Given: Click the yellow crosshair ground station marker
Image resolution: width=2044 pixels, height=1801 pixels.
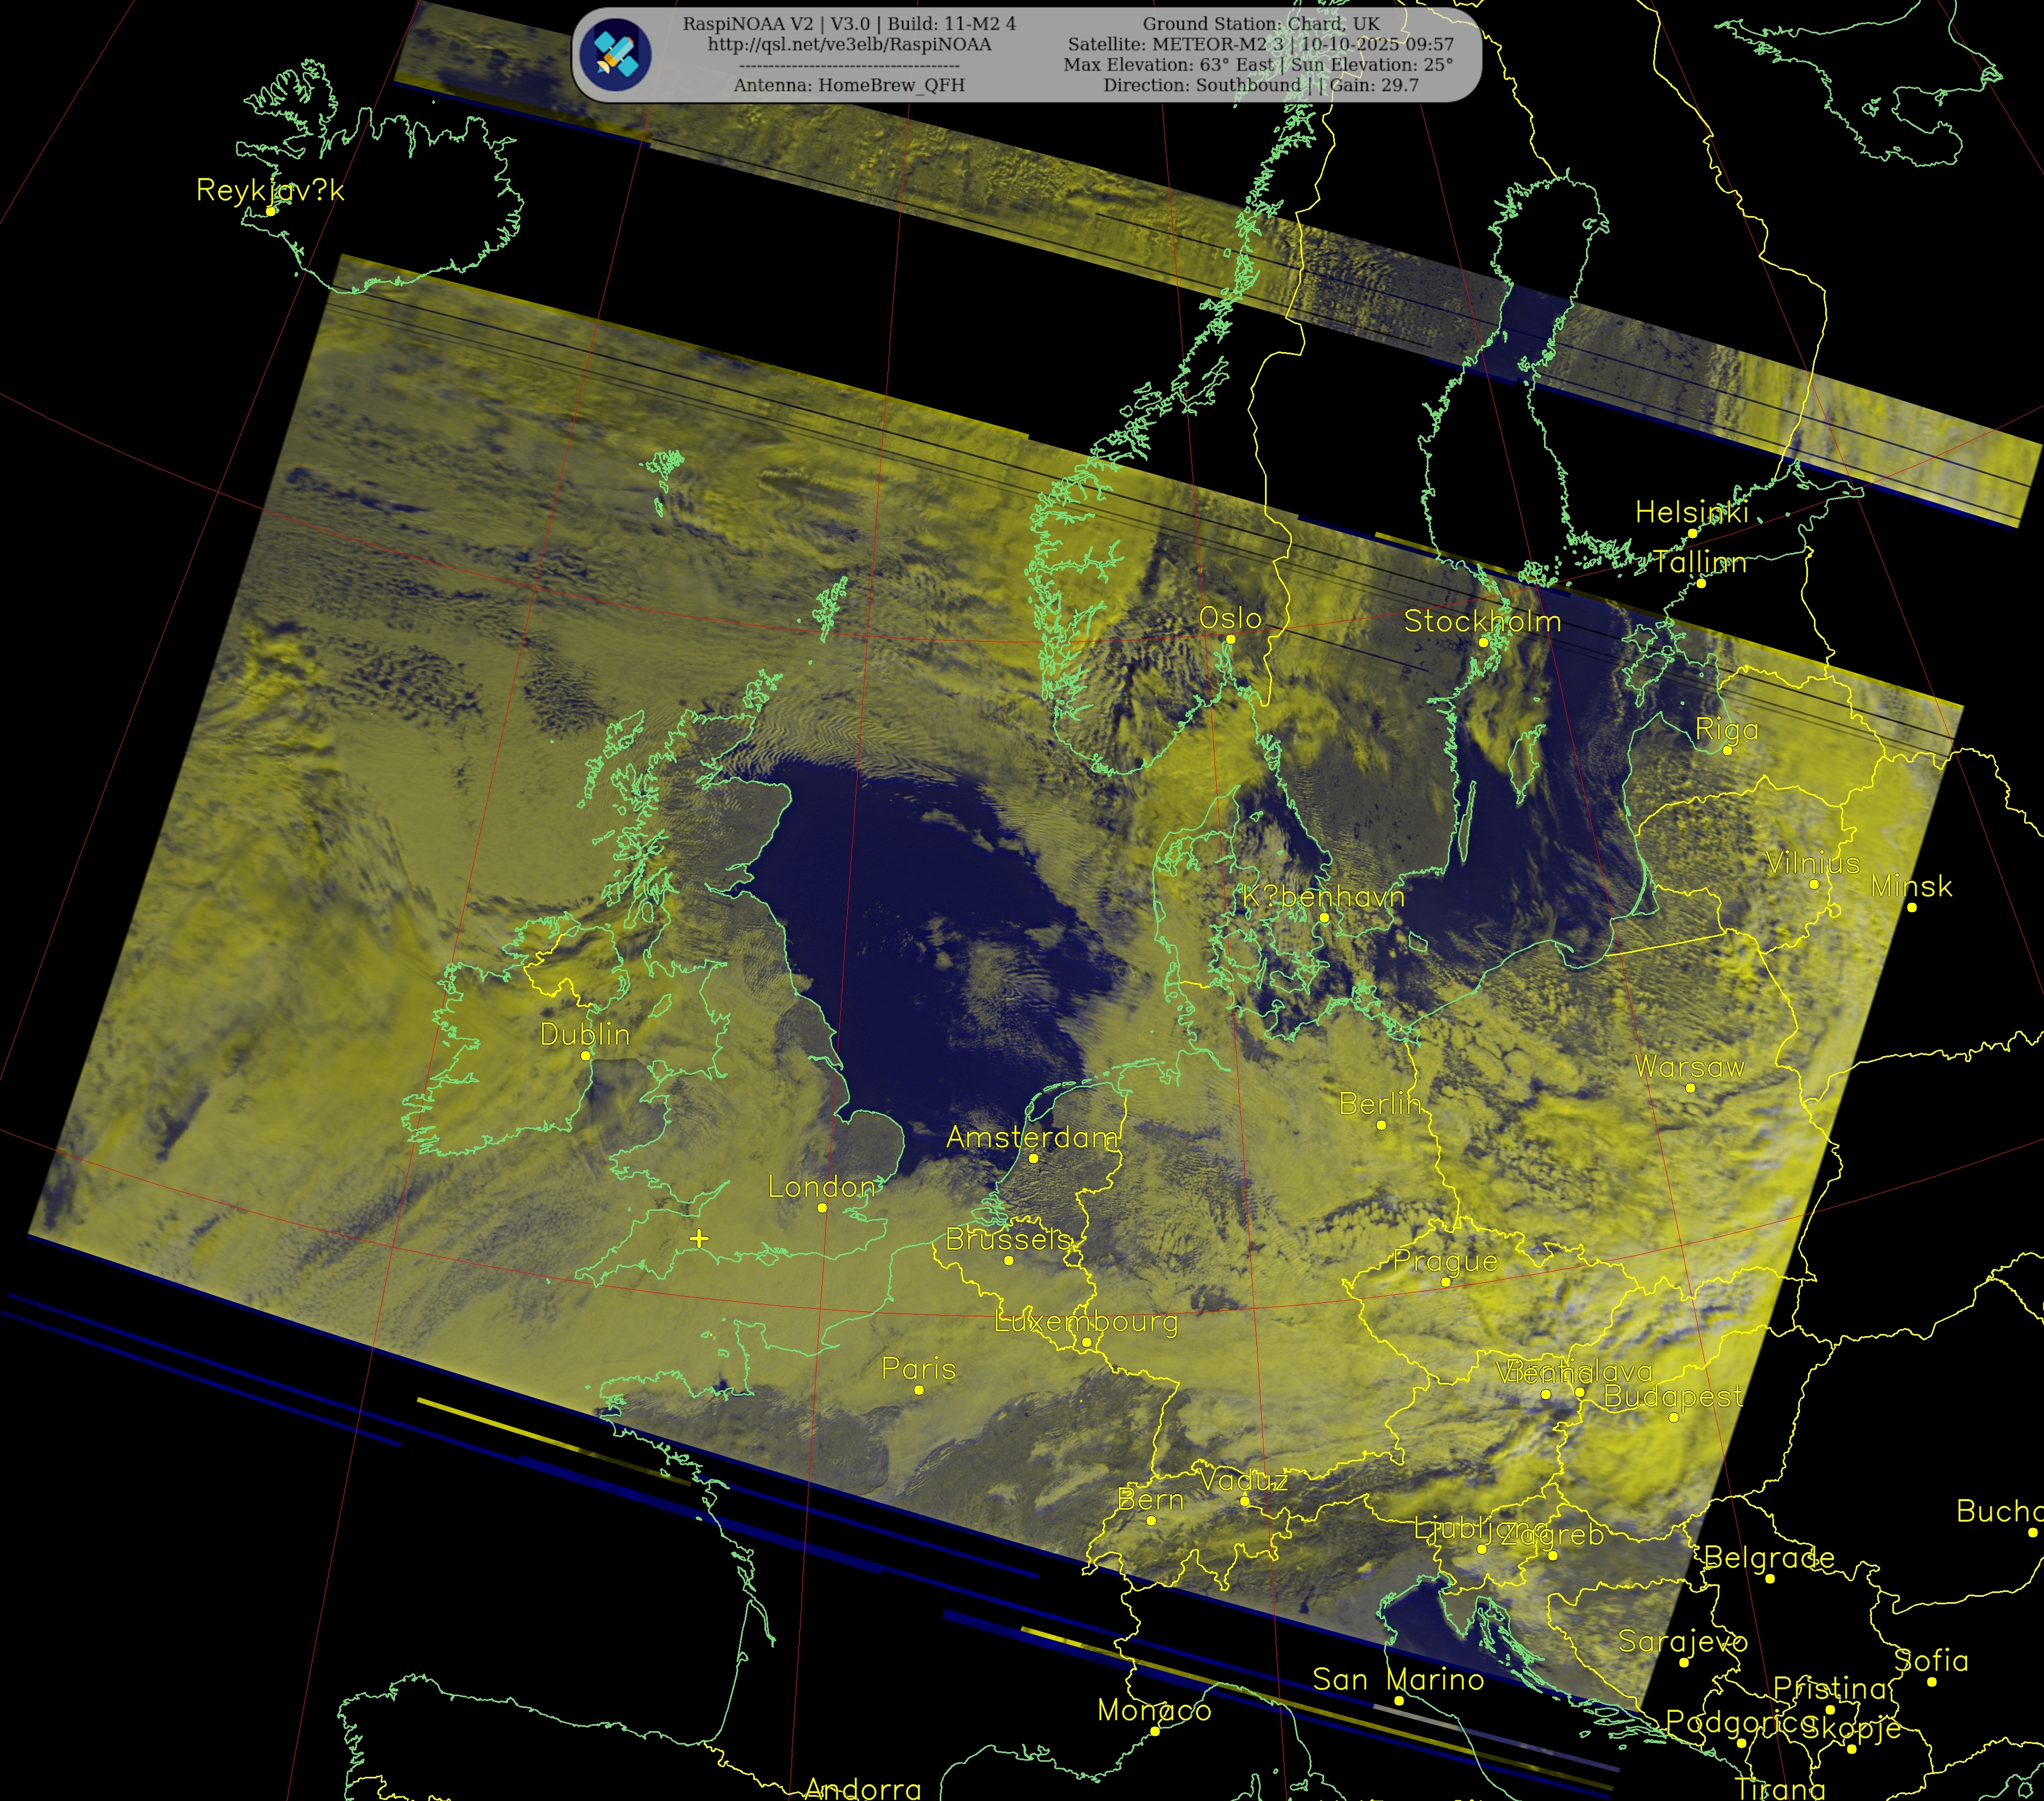Looking at the screenshot, I should (x=699, y=1238).
